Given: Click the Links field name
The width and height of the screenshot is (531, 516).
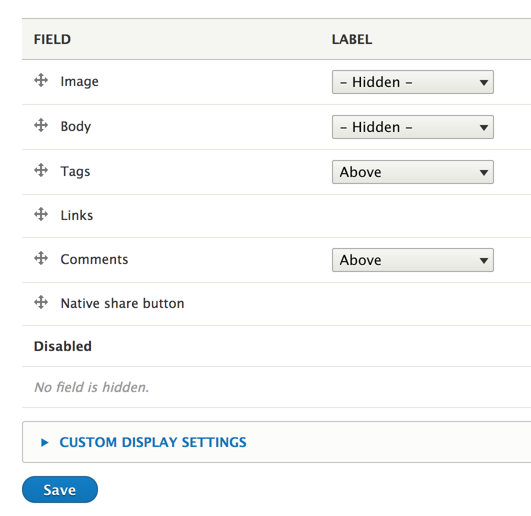Looking at the screenshot, I should (76, 215).
